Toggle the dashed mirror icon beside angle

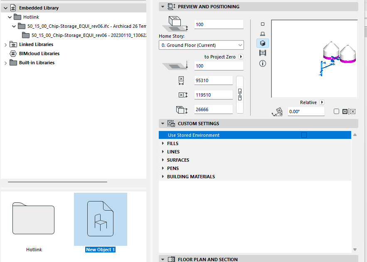click(353, 112)
